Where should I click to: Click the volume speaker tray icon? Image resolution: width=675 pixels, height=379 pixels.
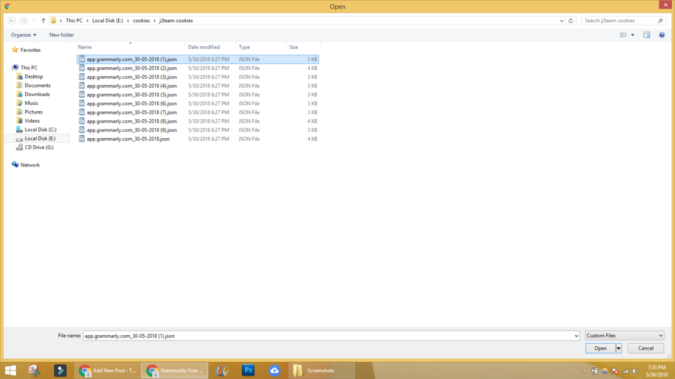pyautogui.click(x=635, y=371)
